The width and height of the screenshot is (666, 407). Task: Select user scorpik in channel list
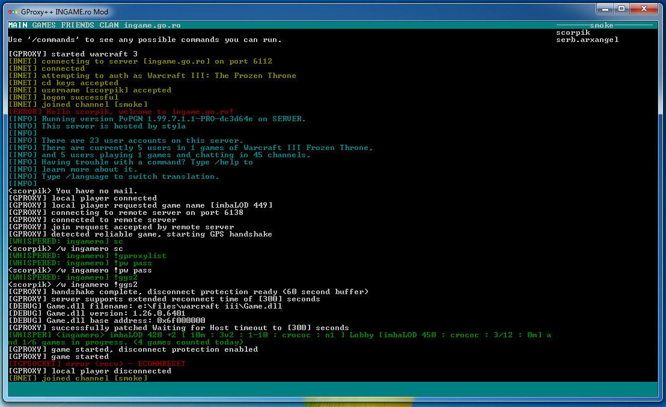tap(573, 32)
